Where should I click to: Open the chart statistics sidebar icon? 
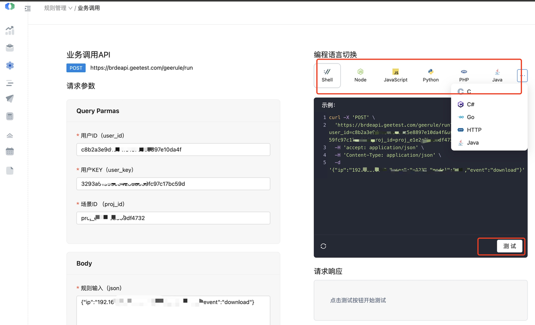click(x=10, y=30)
